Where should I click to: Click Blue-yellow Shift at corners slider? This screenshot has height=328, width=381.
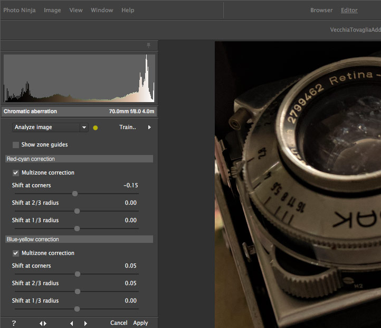coord(77,274)
